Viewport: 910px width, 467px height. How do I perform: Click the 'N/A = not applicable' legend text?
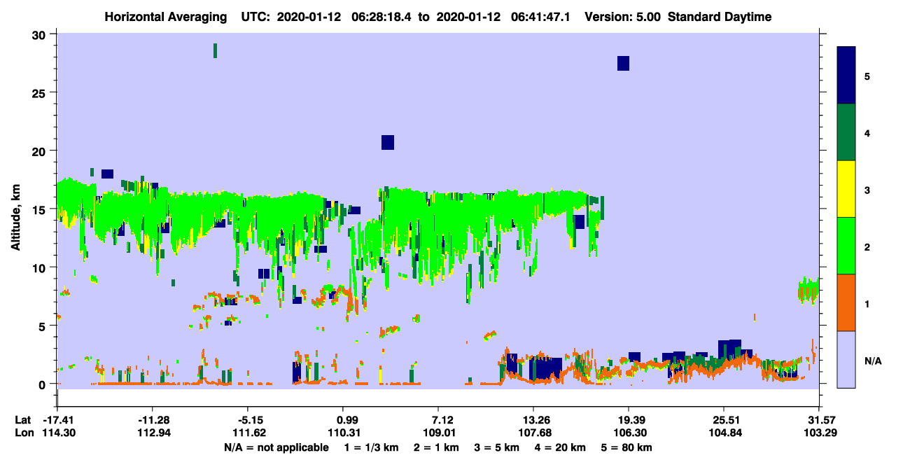pos(276,447)
